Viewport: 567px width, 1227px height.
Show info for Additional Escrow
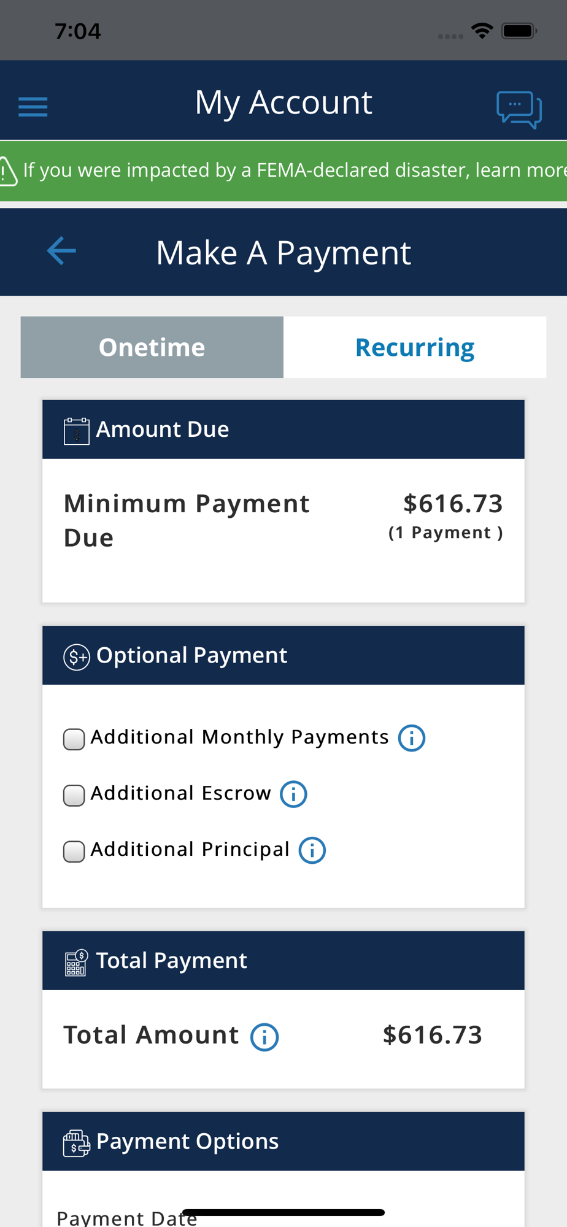(293, 794)
